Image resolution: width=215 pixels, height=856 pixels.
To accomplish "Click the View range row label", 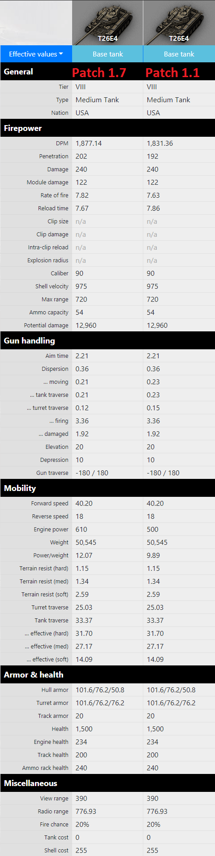I will click(x=54, y=799).
